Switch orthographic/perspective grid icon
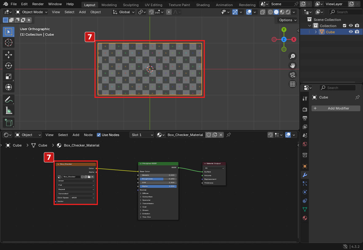363x250 pixels. click(293, 84)
